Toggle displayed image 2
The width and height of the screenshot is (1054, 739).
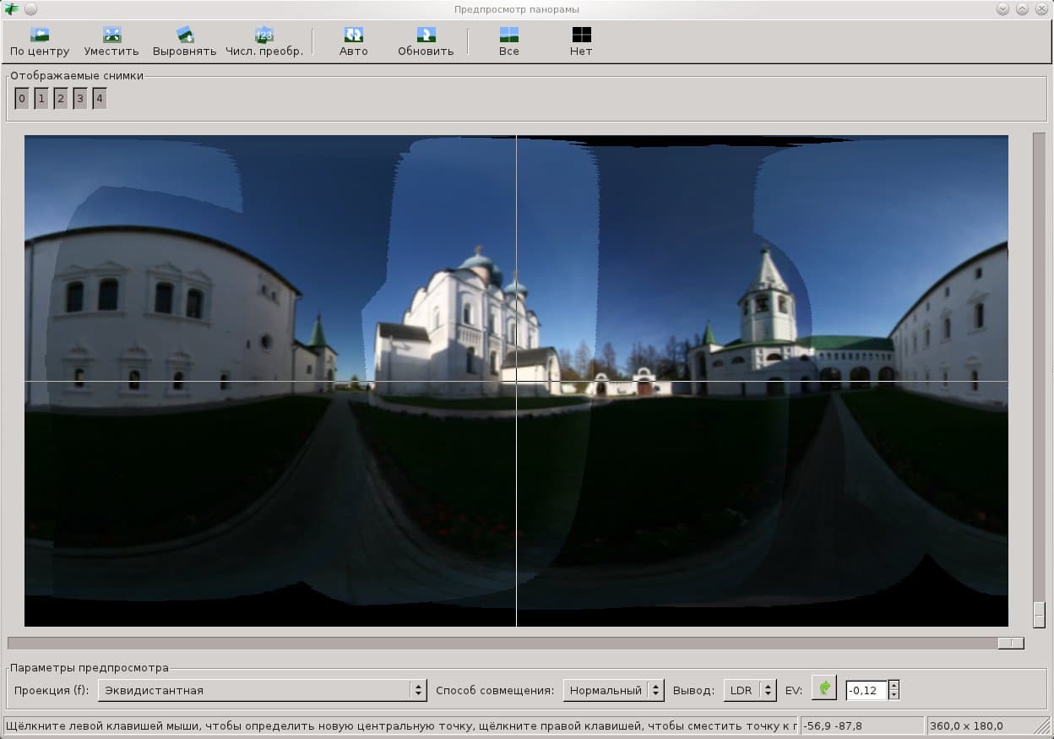(60, 100)
